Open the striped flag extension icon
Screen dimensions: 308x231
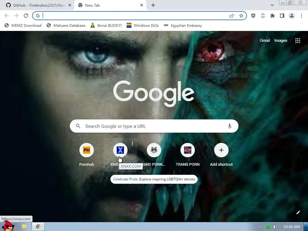tap(263, 16)
